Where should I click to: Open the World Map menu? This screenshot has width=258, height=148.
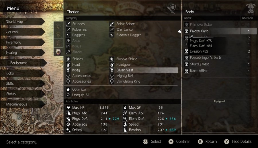point(23,22)
